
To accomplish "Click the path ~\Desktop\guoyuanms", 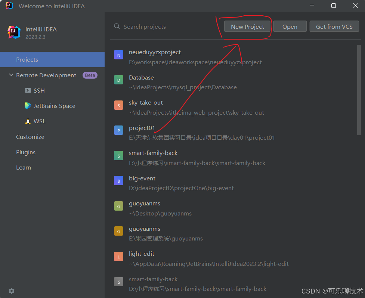I will [x=160, y=213].
